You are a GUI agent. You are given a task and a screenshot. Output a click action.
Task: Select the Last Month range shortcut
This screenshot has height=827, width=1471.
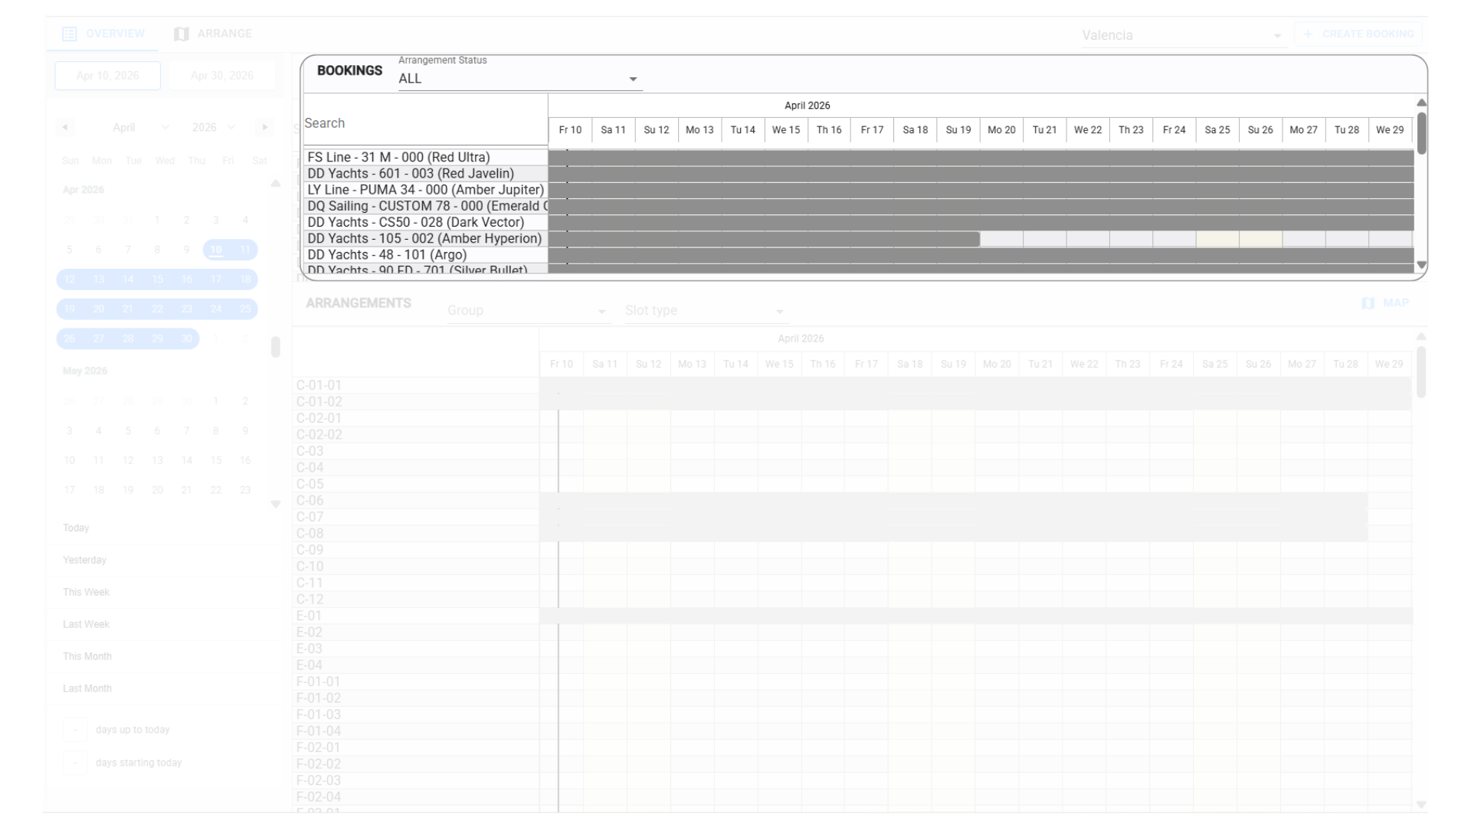pyautogui.click(x=87, y=688)
